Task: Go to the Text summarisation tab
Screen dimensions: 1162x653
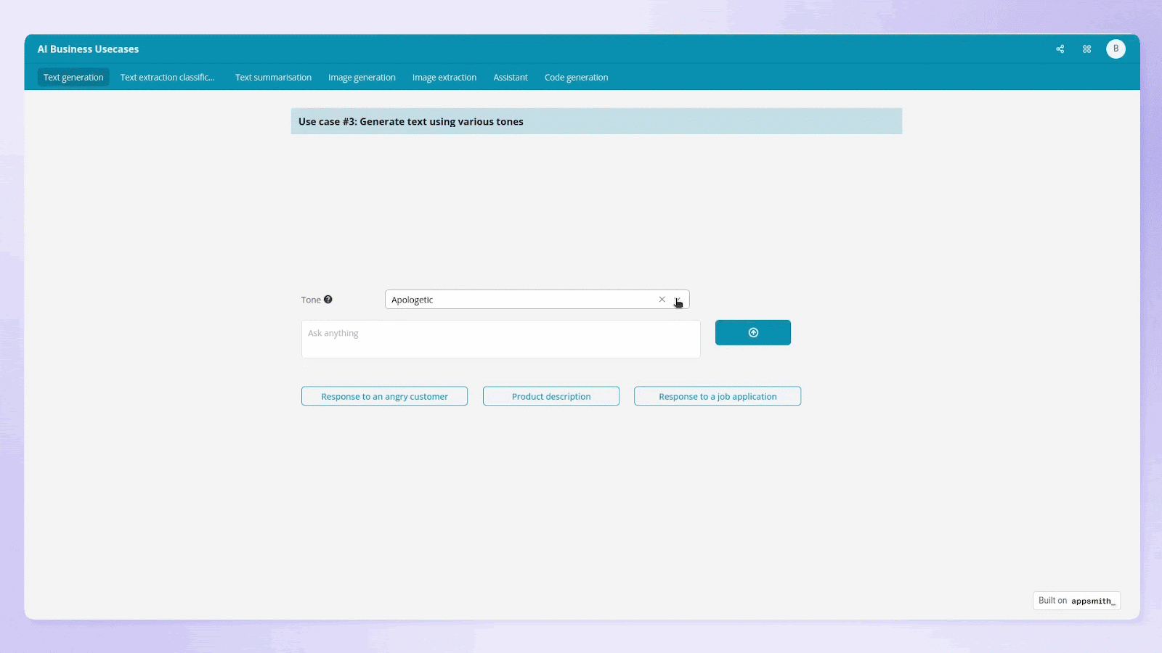Action: click(273, 78)
